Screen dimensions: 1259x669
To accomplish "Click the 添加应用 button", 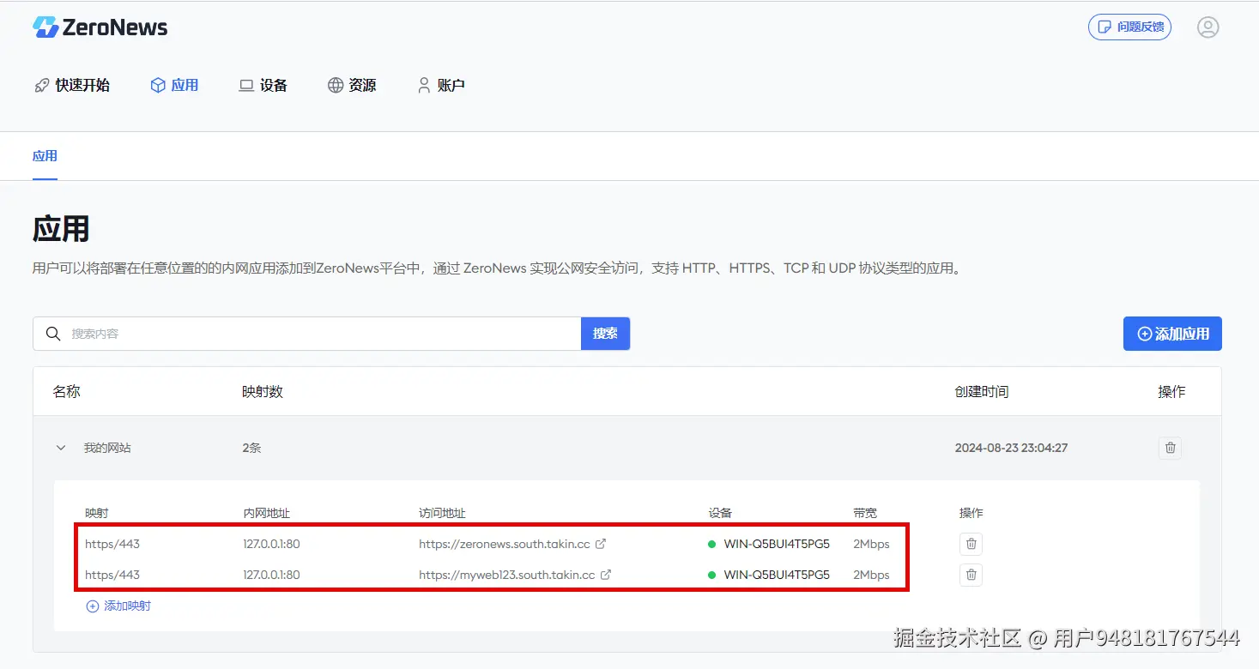I will 1172,334.
